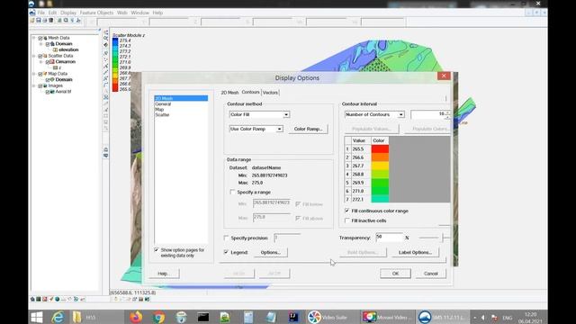This screenshot has width=576, height=324.
Task: Open the Display menu
Action: pos(68,13)
